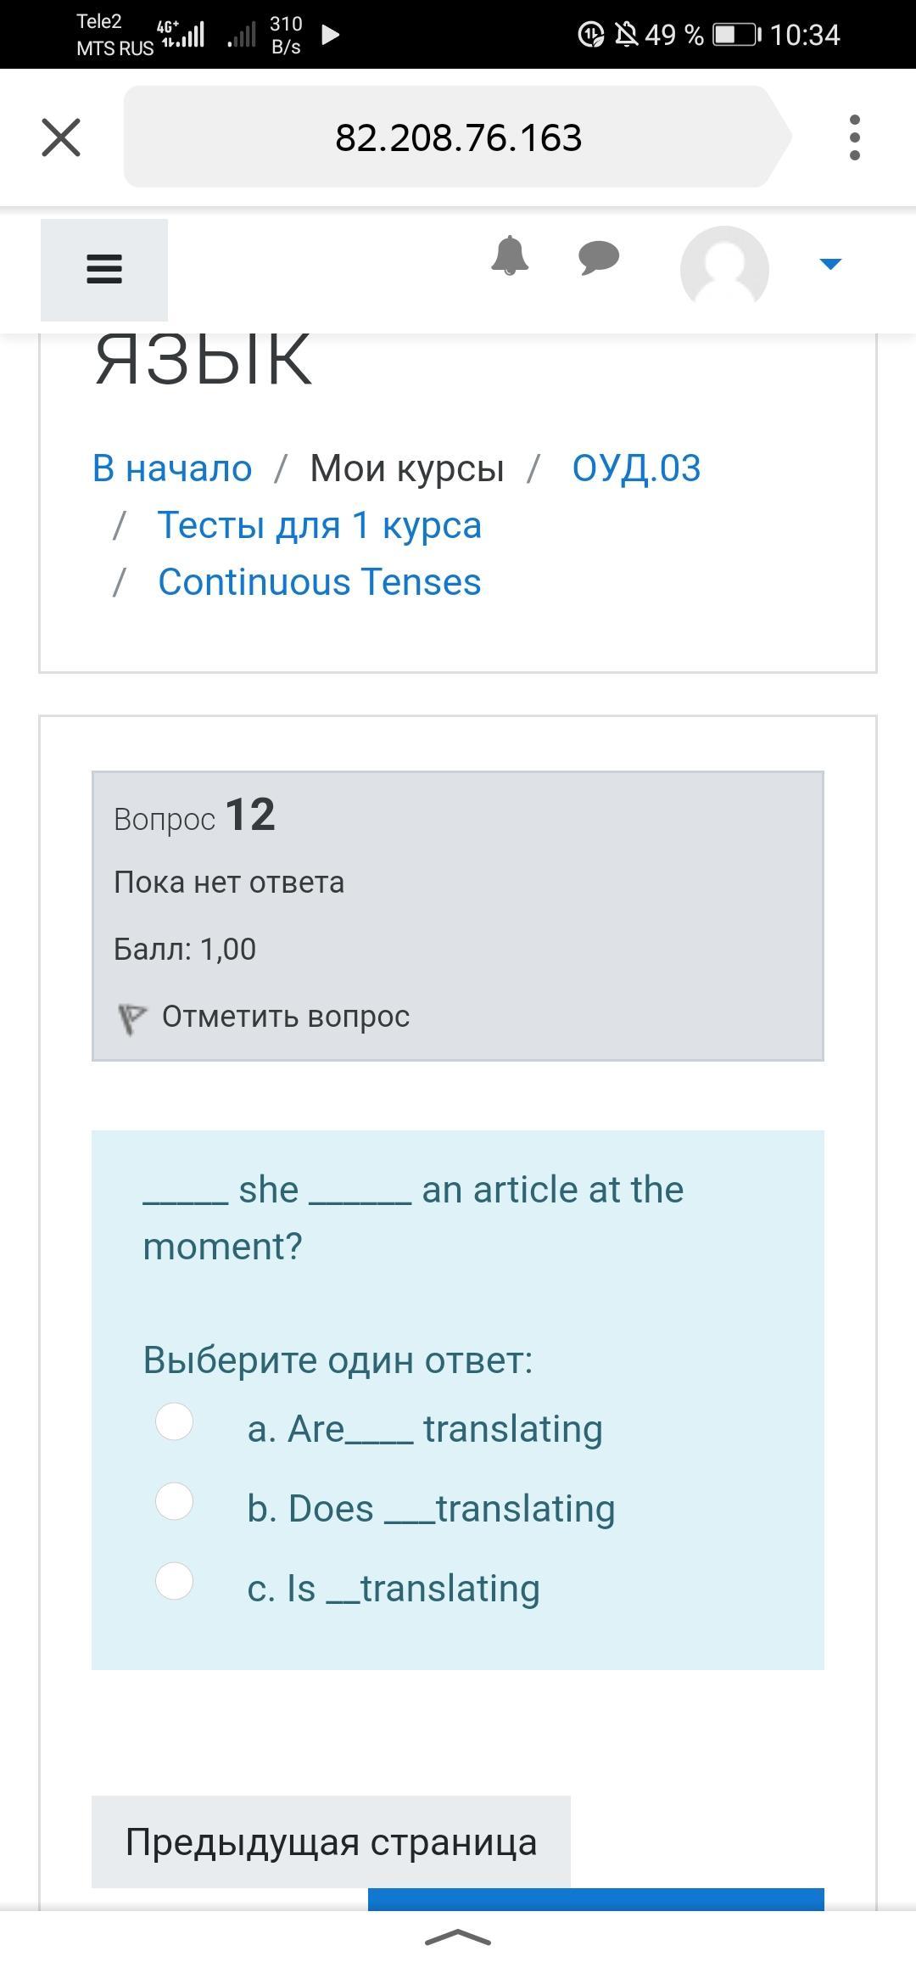The width and height of the screenshot is (916, 1962).
Task: Go to В начало breadcrumb link
Action: pos(172,468)
